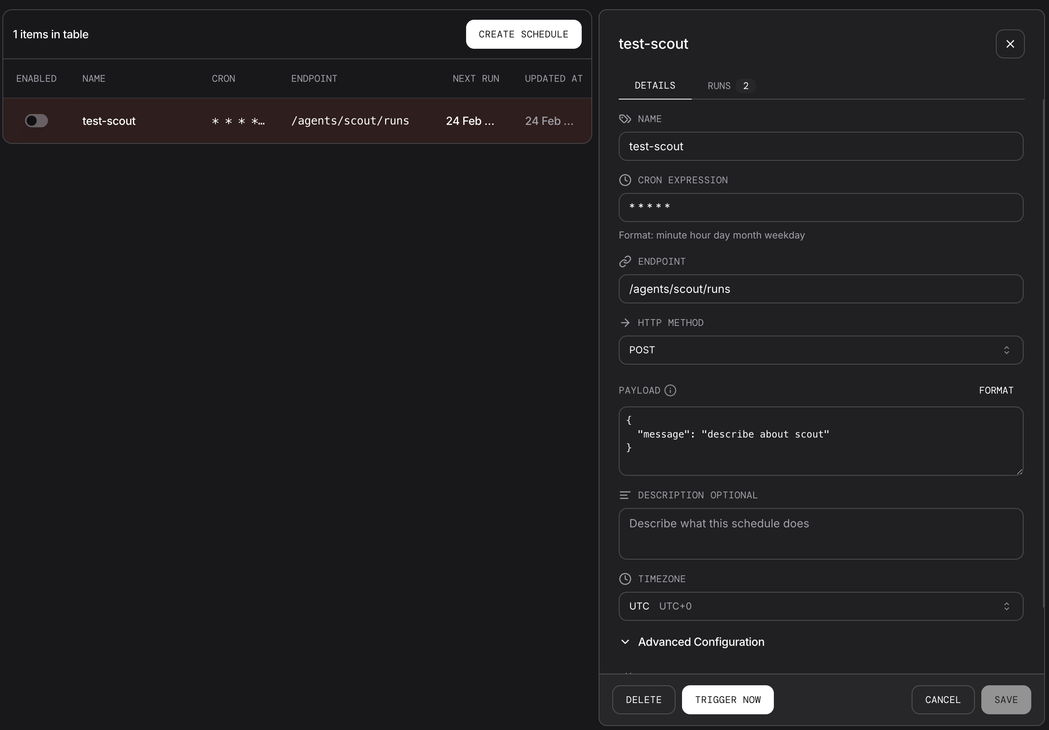The image size is (1049, 730).
Task: Toggle the test-scout schedule enabled switch
Action: click(x=37, y=120)
